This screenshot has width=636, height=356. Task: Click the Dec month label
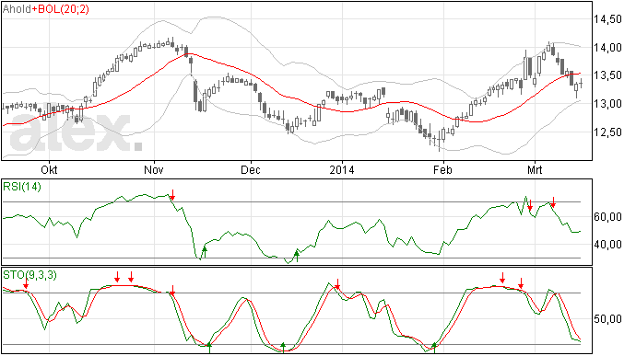[x=251, y=169]
